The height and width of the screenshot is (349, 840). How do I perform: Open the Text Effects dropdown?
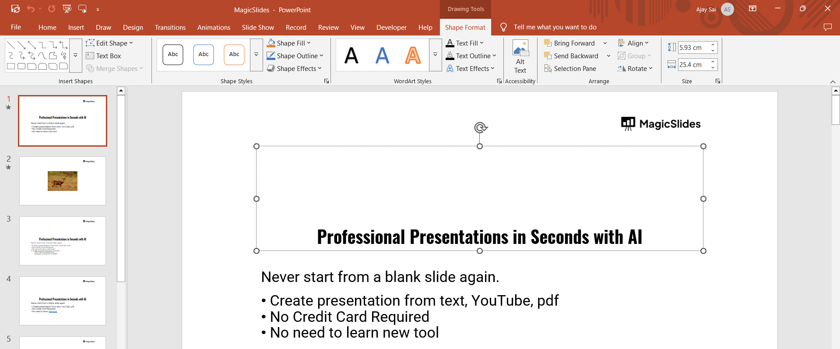click(x=492, y=68)
